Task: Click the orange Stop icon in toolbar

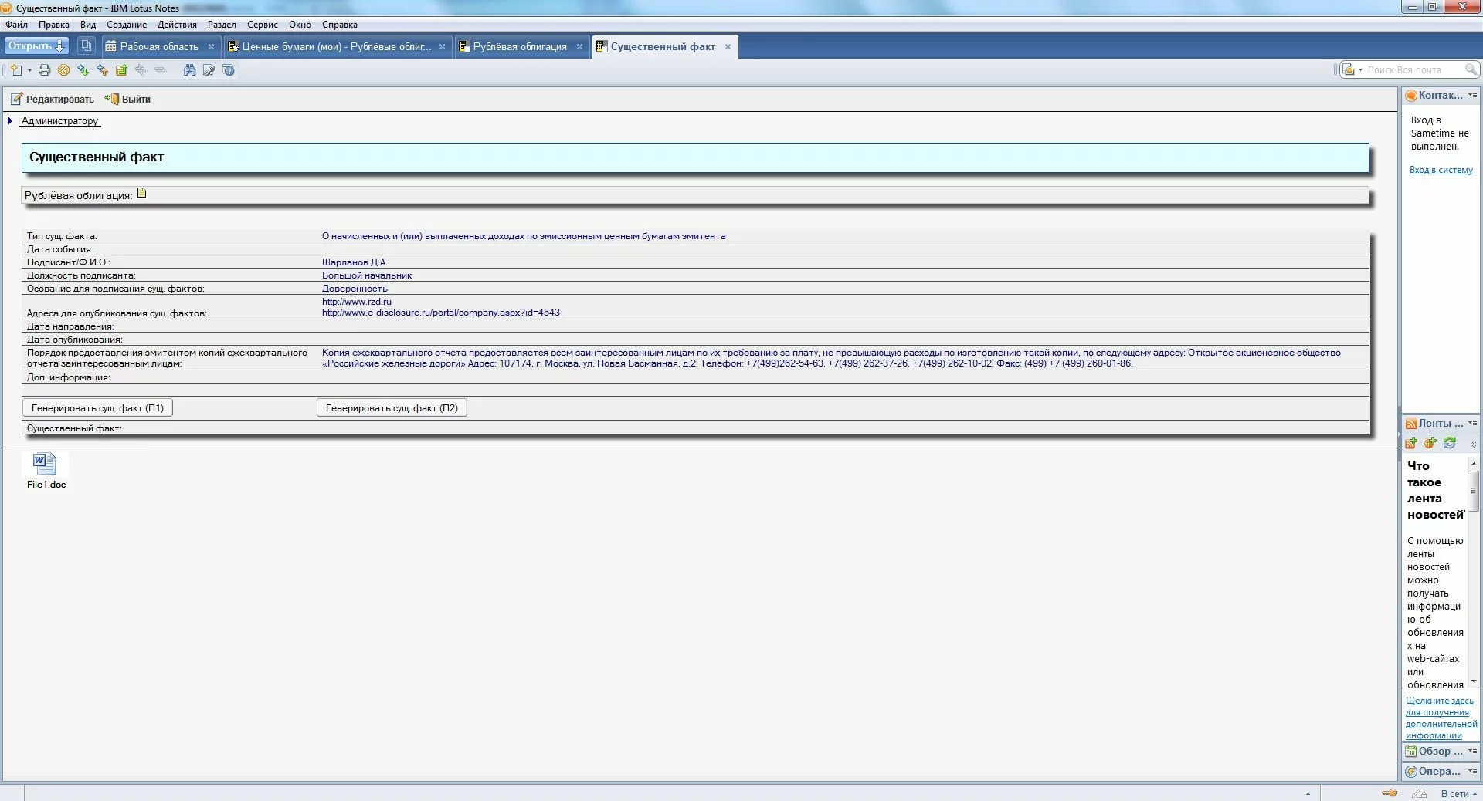Action: pyautogui.click(x=63, y=70)
